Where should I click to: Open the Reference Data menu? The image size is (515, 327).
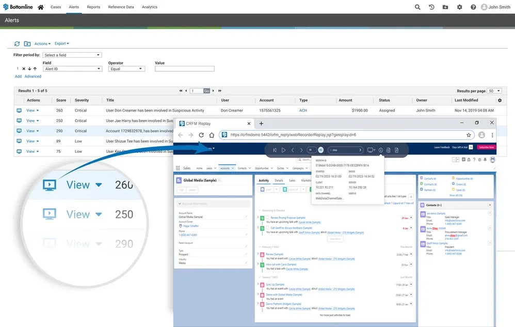point(121,7)
